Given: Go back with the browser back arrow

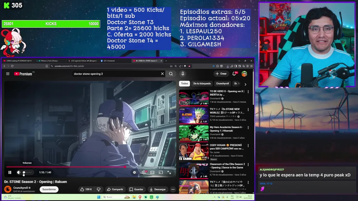Looking at the screenshot, I should tap(4, 66).
